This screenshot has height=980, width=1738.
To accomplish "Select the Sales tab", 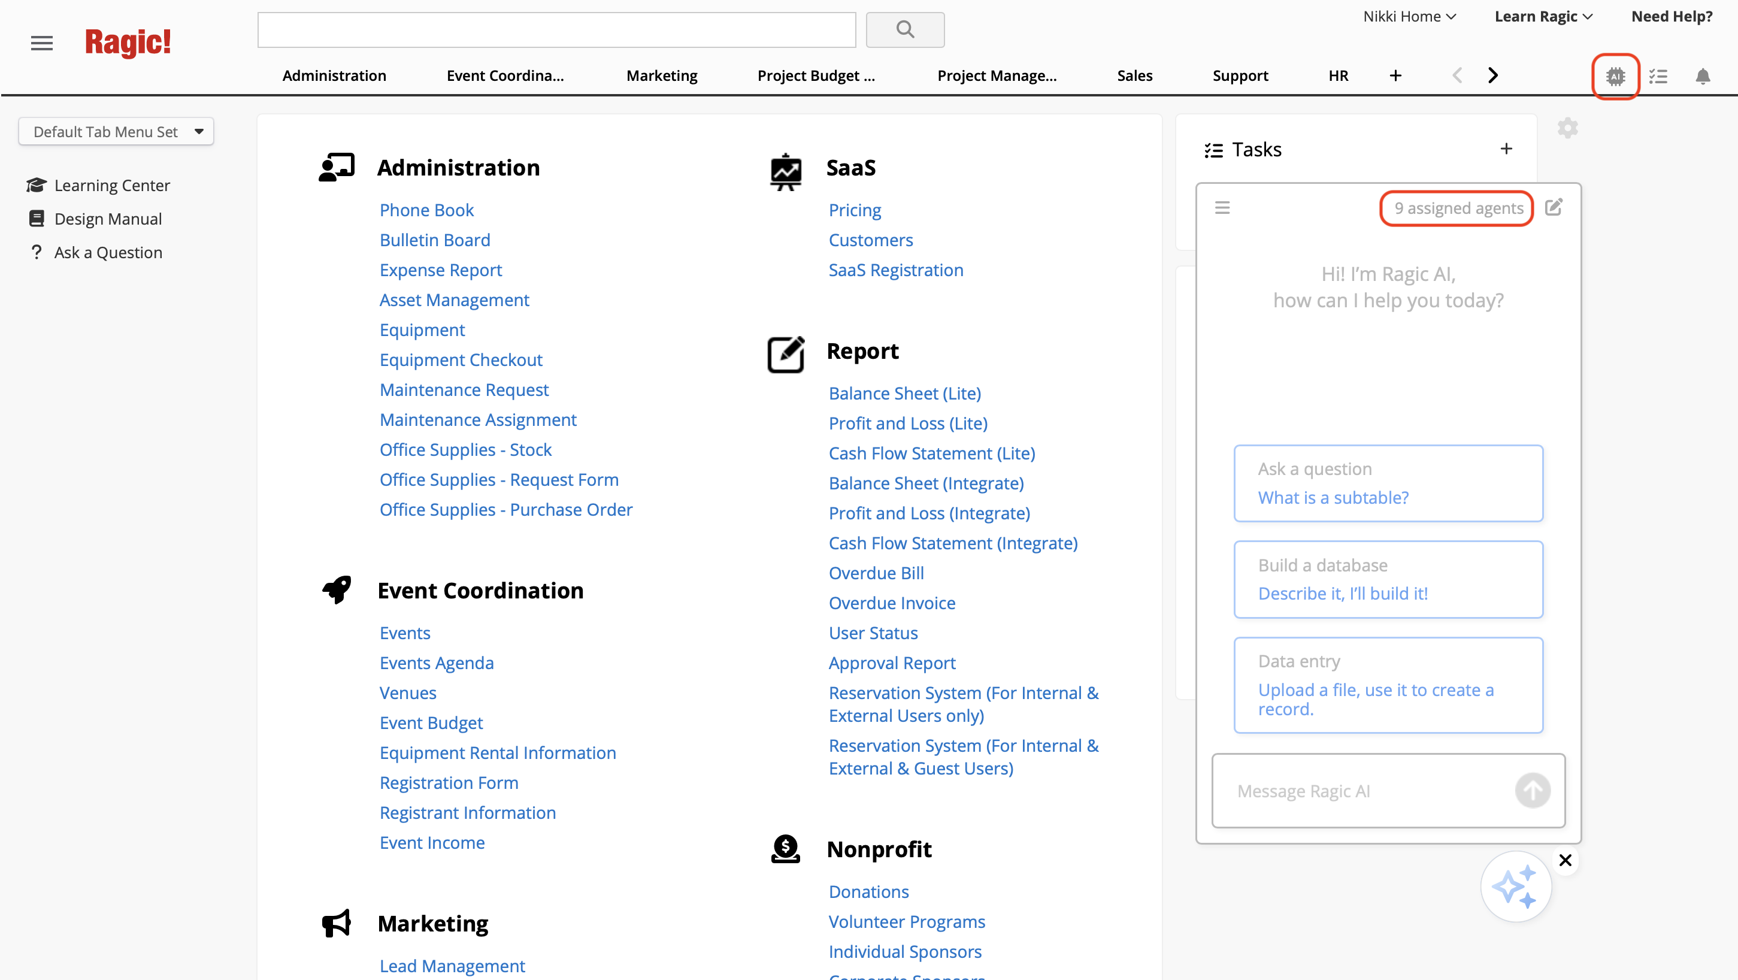I will coord(1134,75).
